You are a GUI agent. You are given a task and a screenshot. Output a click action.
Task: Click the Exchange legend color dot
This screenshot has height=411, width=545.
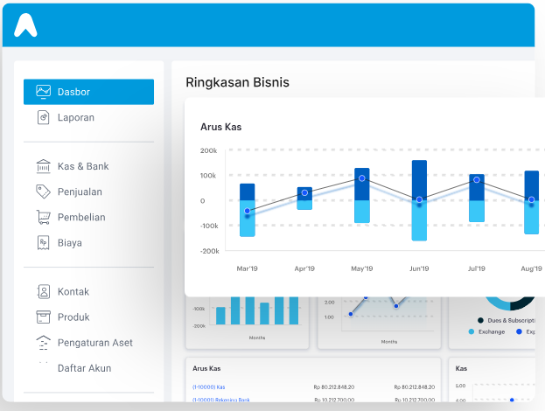tap(472, 331)
